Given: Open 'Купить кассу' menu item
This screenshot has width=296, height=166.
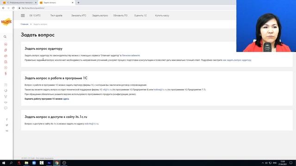Looking at the screenshot, I should [162, 16].
